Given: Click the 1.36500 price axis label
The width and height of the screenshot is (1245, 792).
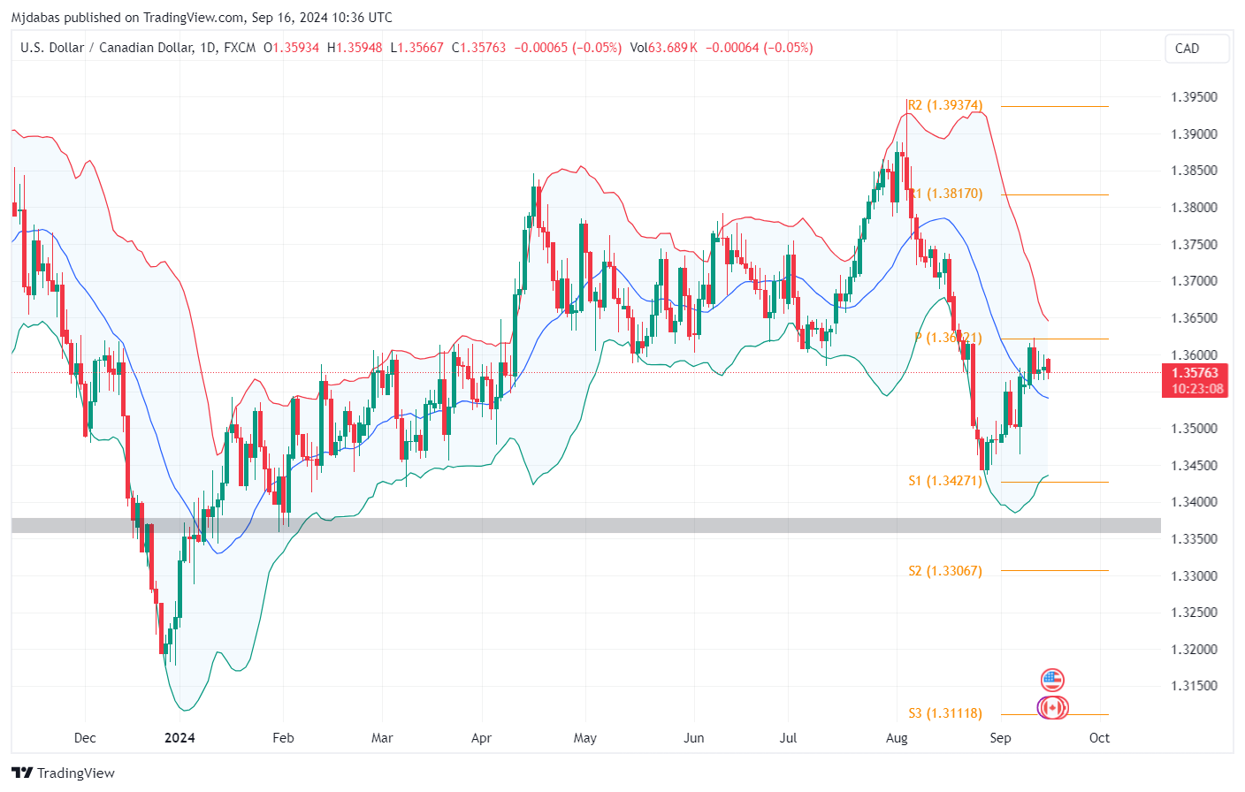Looking at the screenshot, I should click(x=1194, y=318).
